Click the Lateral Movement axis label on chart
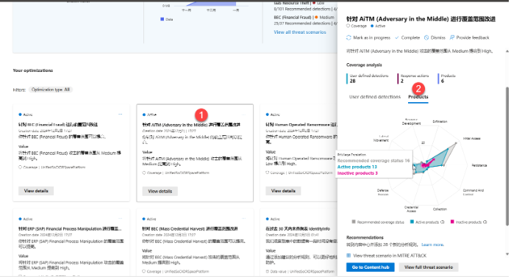This screenshot has height=279, width=511. [x=381, y=138]
